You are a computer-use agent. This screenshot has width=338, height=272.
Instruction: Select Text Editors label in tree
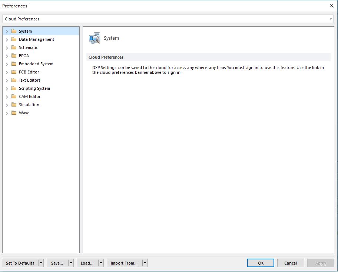(30, 80)
